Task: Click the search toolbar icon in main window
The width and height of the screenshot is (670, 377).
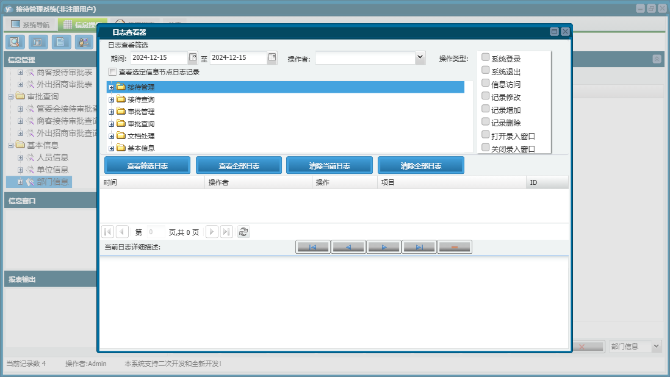Action: point(15,42)
